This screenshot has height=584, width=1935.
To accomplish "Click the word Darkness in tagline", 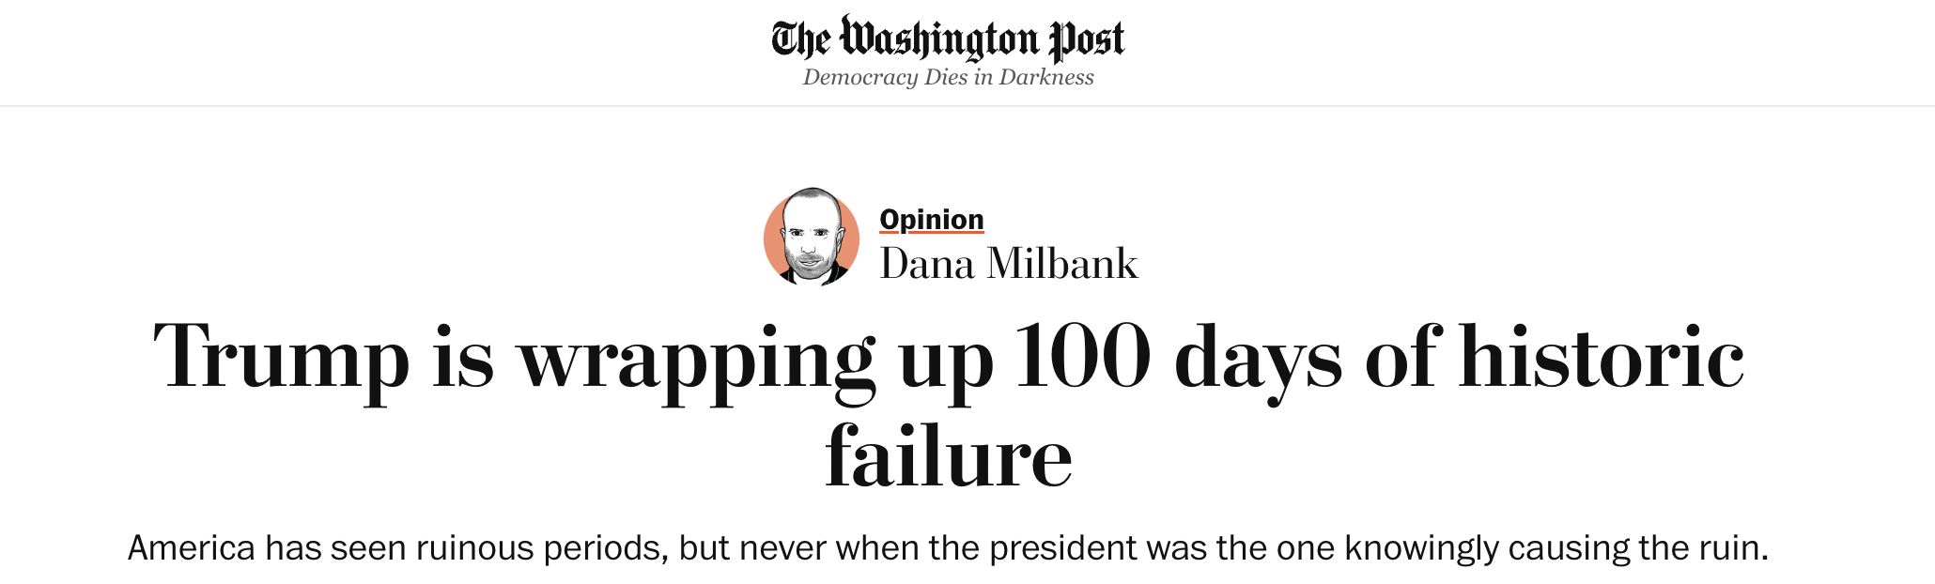I will (x=1046, y=77).
